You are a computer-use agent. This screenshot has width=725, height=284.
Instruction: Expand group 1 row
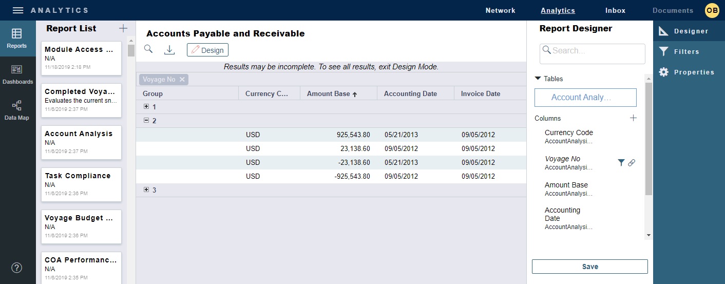coord(146,107)
